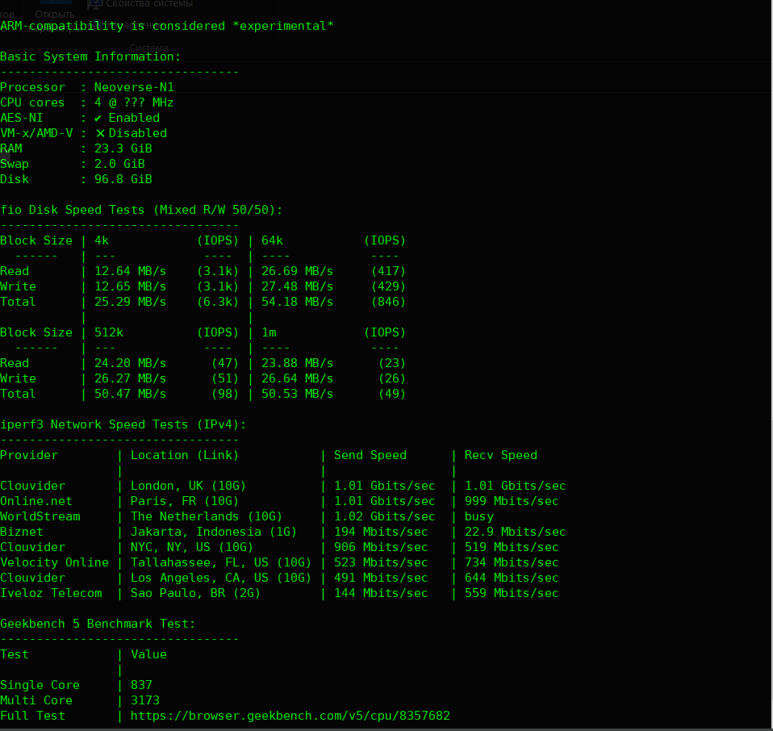The height and width of the screenshot is (731, 773).
Task: Click the faint 'Свойства системы' ribbon button
Action: (149, 4)
